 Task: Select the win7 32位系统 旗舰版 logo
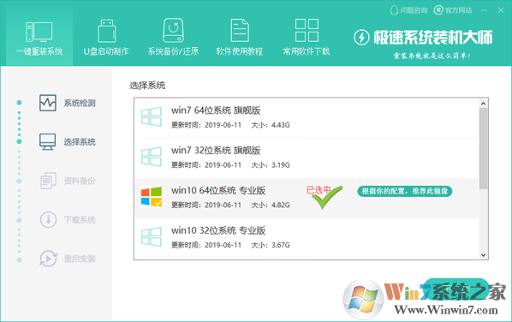coord(152,157)
